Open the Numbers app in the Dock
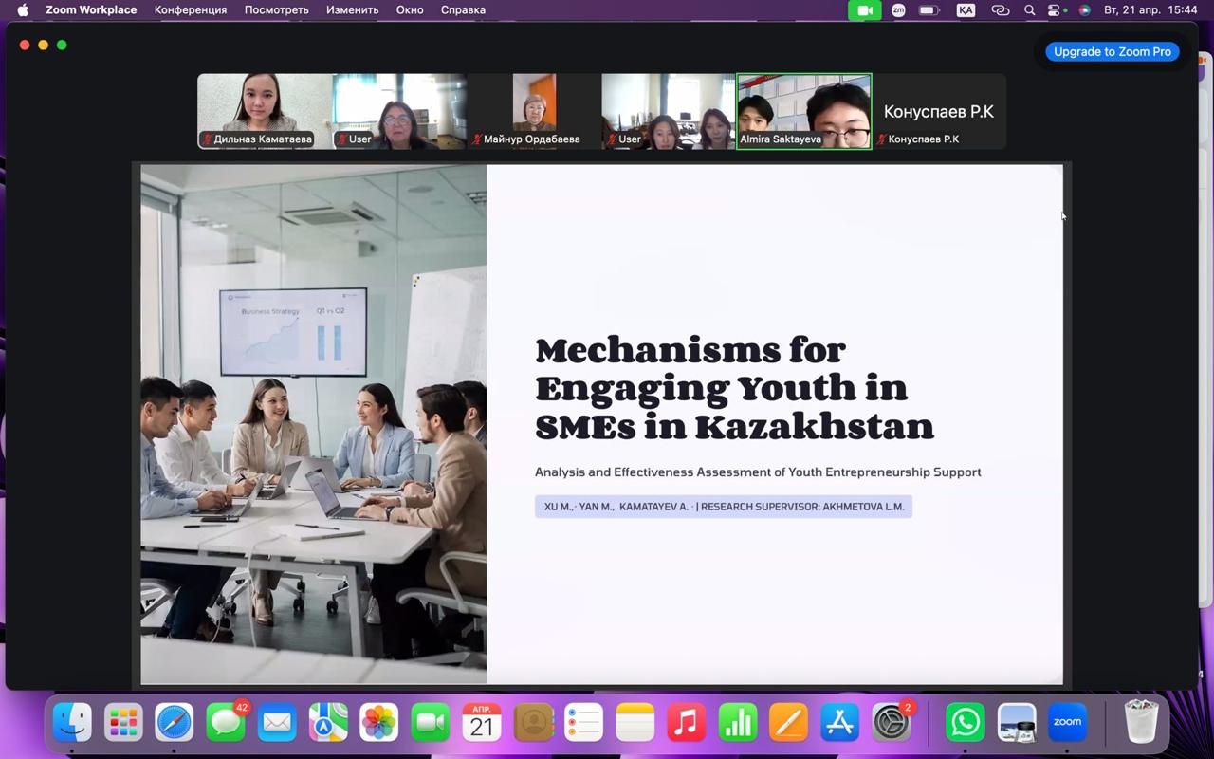1214x759 pixels. click(737, 723)
